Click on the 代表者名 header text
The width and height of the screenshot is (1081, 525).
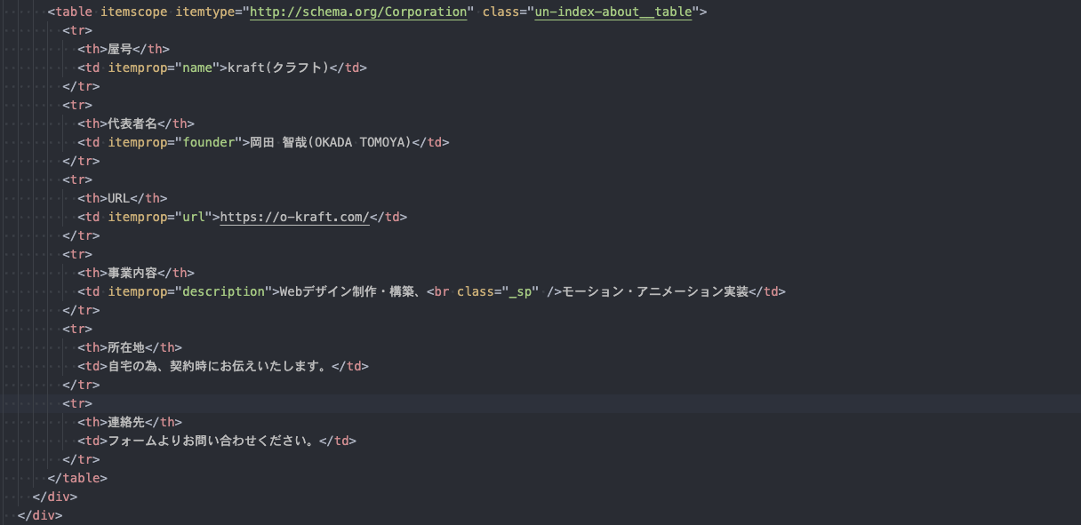tap(132, 124)
